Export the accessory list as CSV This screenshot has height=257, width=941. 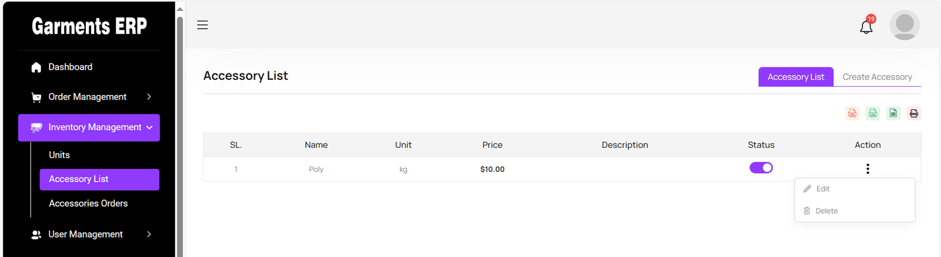coord(873,113)
